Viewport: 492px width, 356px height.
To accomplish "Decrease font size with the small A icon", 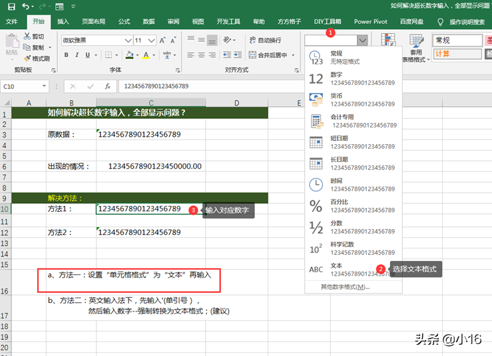I will [x=173, y=41].
